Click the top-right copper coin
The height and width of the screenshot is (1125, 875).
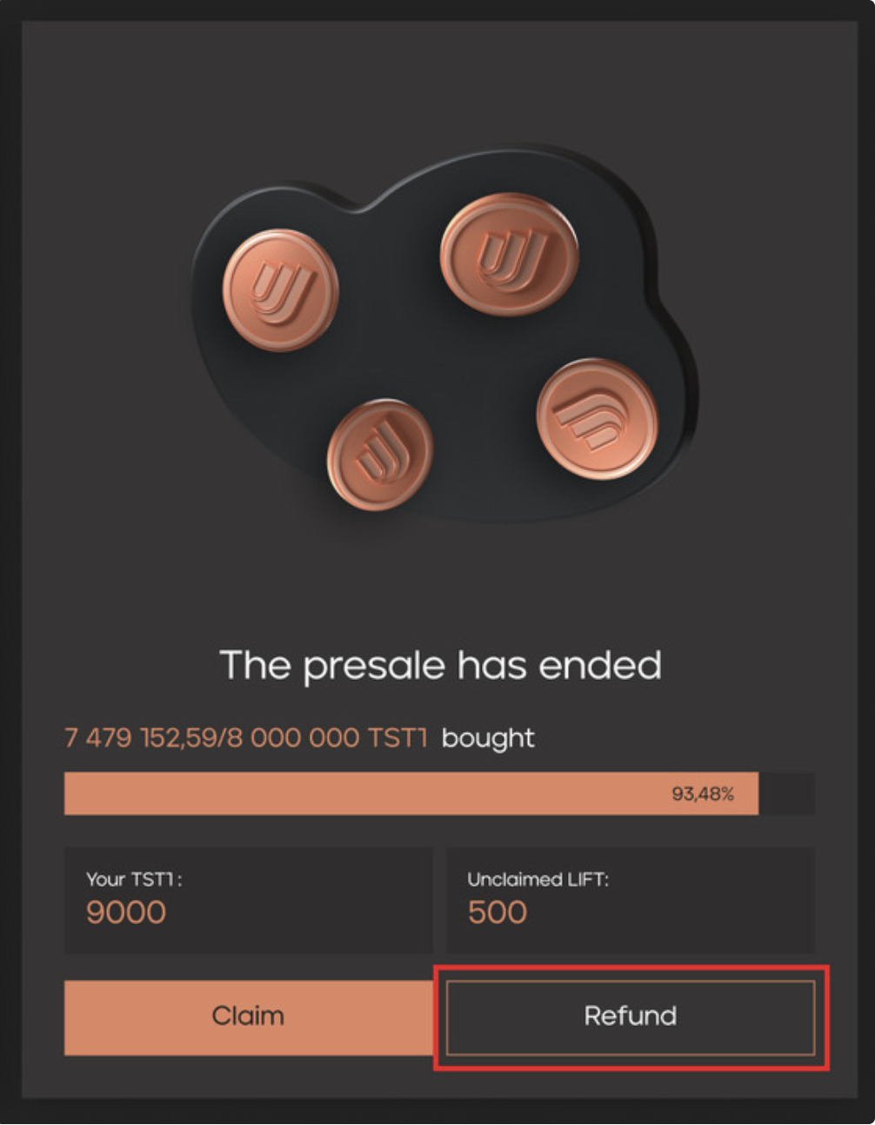(509, 255)
